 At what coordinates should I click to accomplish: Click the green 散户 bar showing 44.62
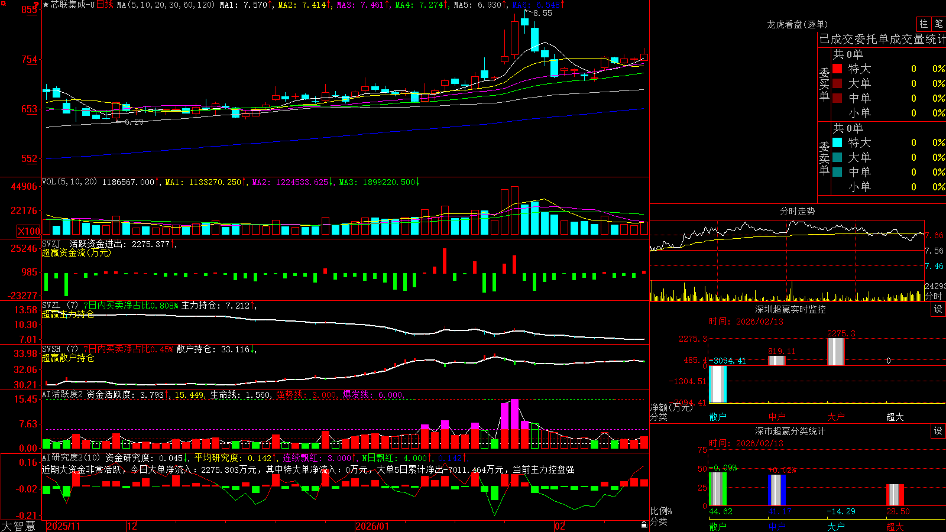[x=718, y=489]
